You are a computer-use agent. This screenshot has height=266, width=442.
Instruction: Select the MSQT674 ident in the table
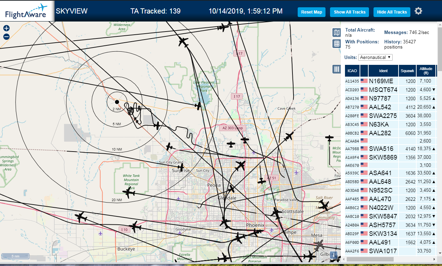(x=383, y=90)
